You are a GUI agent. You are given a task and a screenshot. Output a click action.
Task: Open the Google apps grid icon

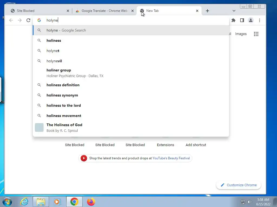(x=256, y=34)
